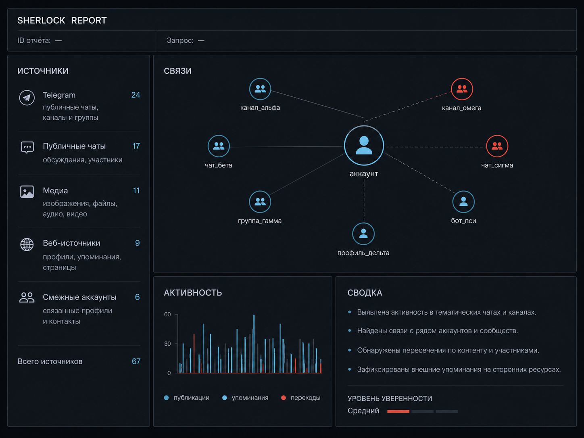Click the канал_альфа label
The height and width of the screenshot is (438, 584).
tap(260, 108)
